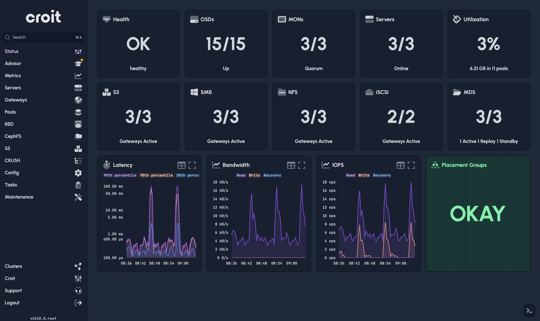Open the MONs Quorum card

(x=313, y=44)
